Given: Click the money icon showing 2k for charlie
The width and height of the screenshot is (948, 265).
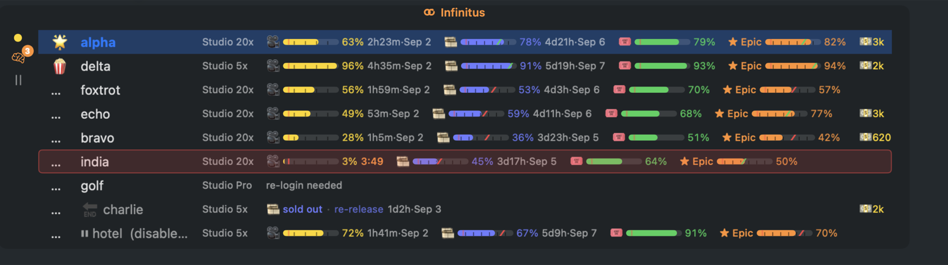Looking at the screenshot, I should click(x=866, y=209).
